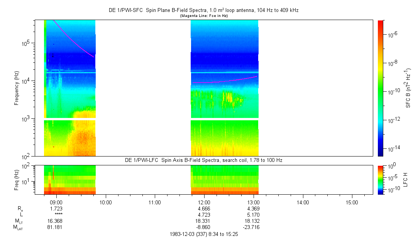
Task: Click the SFC B spectral density color bar
Action: tap(381, 88)
